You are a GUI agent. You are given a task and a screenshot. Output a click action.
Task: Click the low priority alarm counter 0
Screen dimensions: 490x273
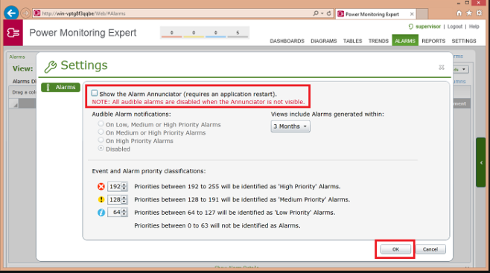click(216, 33)
